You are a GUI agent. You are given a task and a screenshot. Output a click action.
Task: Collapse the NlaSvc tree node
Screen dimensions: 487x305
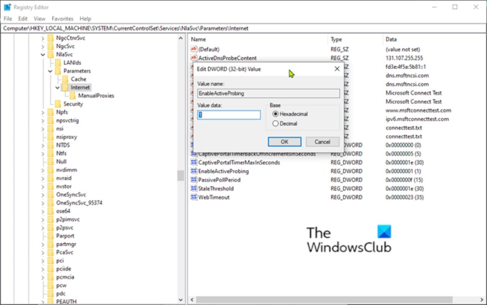coord(43,54)
